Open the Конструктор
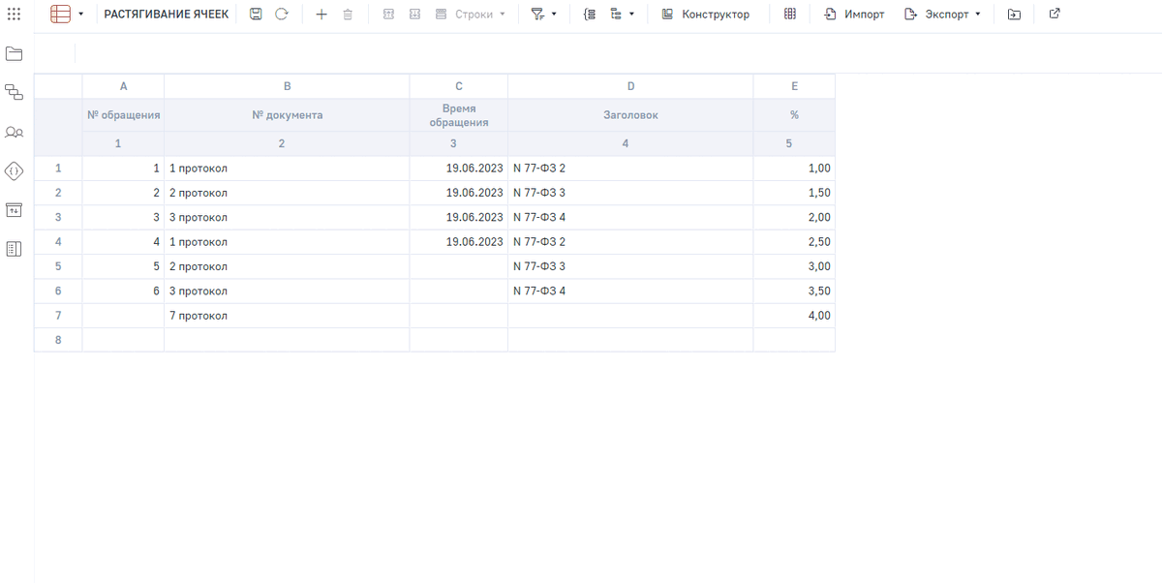Screen dimensions: 1162x583 click(706, 15)
